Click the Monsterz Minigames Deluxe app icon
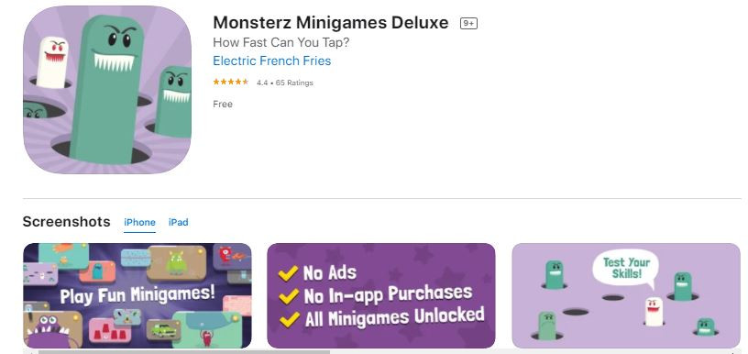Viewport: 748px width, 354px height. (107, 90)
